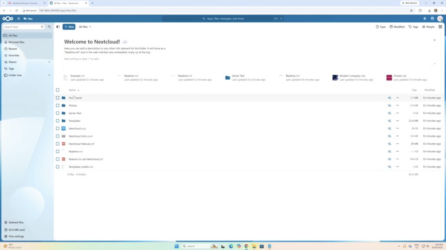Image resolution: width=446 pixels, height=250 pixels.
Task: Check the Nextcloud intro.mp4 checkbox
Action: tap(58, 136)
